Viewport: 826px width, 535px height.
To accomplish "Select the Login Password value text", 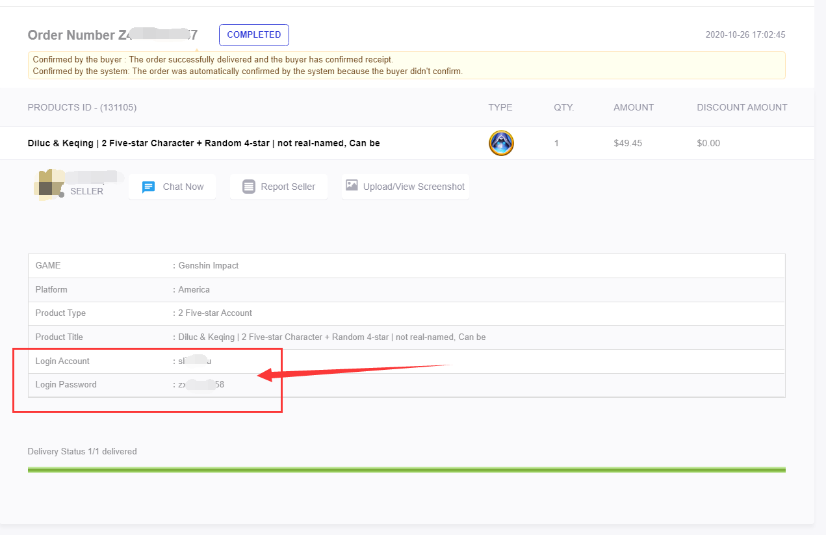I will pyautogui.click(x=201, y=385).
